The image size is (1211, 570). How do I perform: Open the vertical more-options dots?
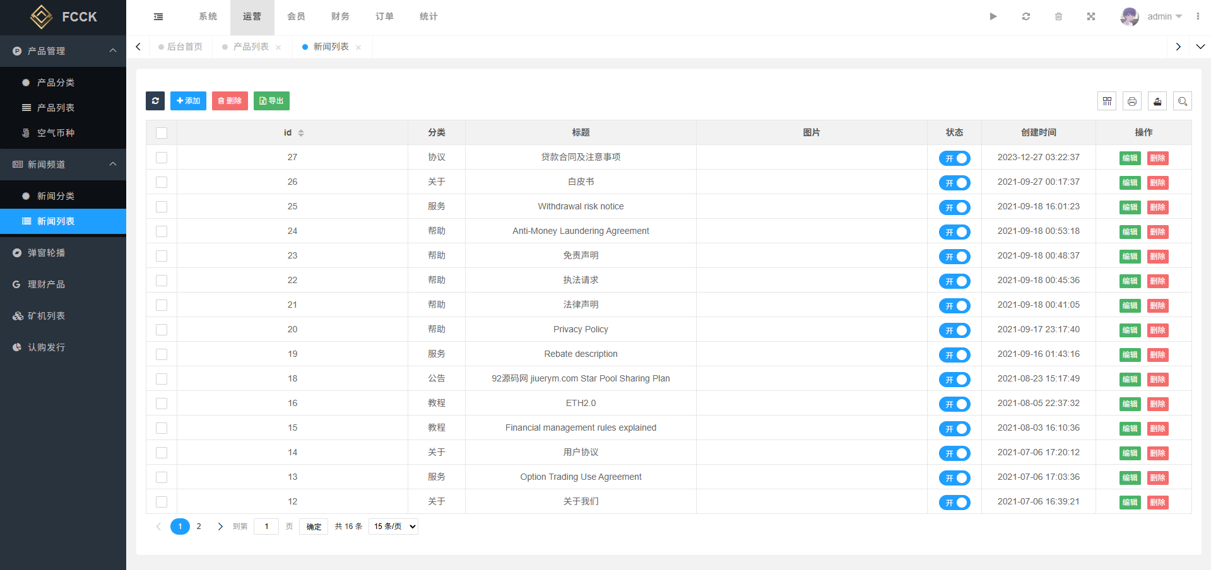coord(1198,16)
